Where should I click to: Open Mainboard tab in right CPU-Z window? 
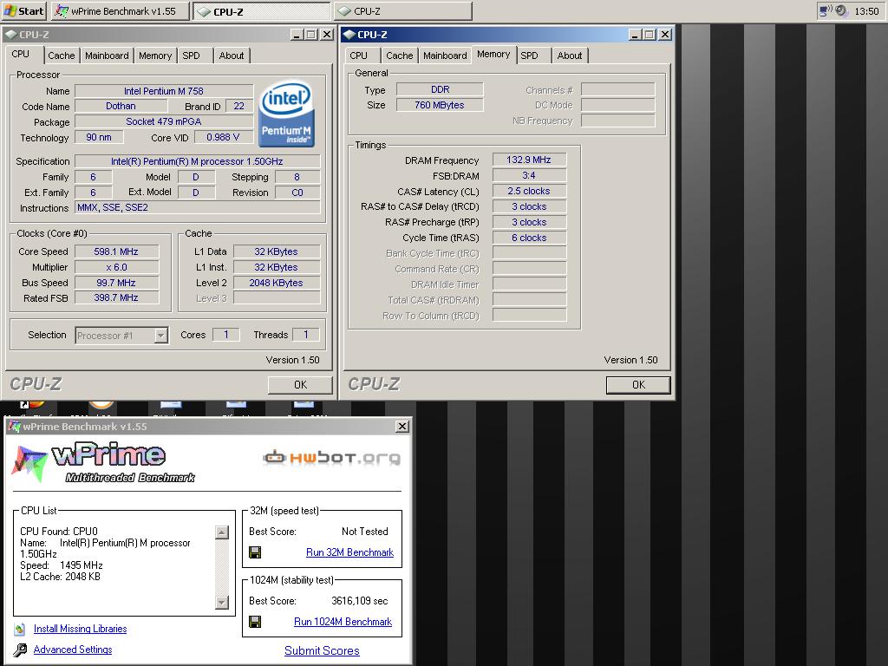(x=445, y=55)
